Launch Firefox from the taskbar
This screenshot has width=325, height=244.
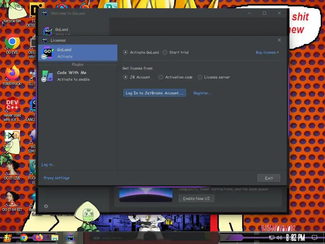coord(39,238)
